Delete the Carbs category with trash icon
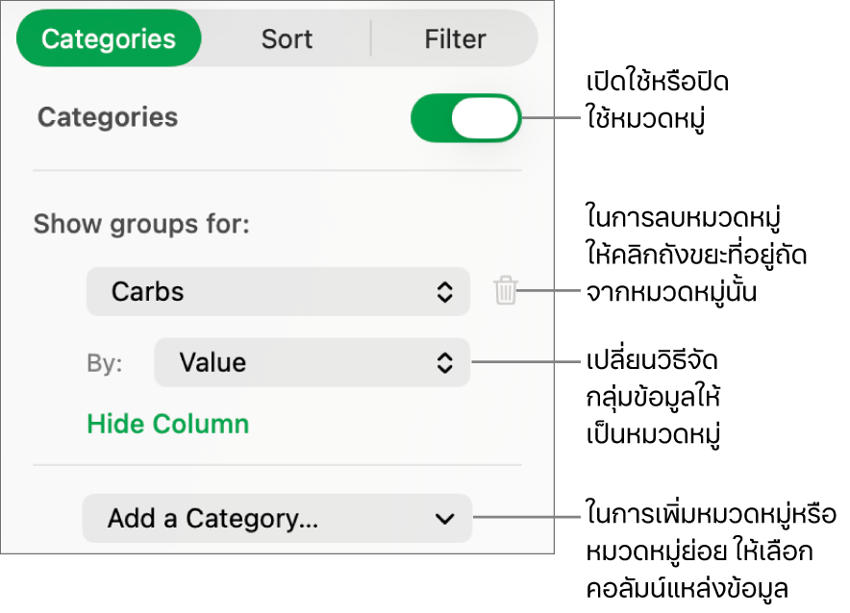850x613 pixels. tap(506, 291)
